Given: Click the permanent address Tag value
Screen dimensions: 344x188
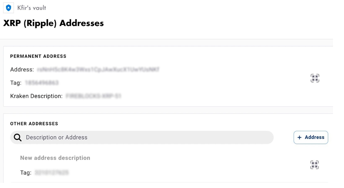Looking at the screenshot, I should click(42, 83).
